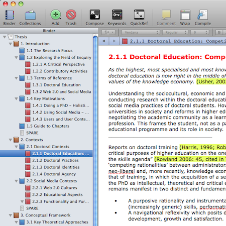The height and width of the screenshot is (226, 226).
Task: Click the red editor heading 2.1.1 Doctoral Education
Action: [x=167, y=57]
